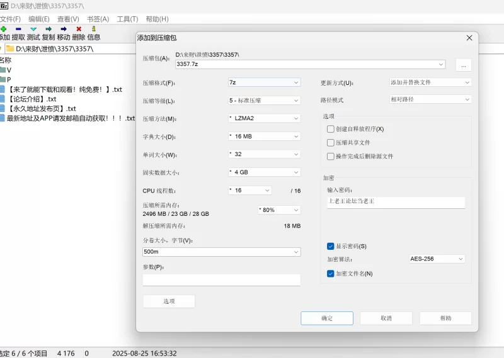Open the 分卷大小 dropdown showing 500m

pyautogui.click(x=222, y=252)
